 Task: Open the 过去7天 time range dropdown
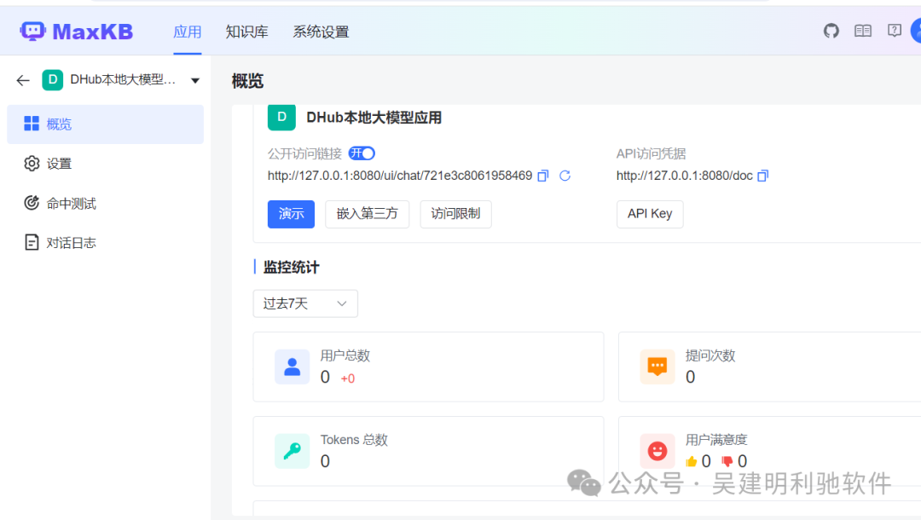click(x=305, y=303)
